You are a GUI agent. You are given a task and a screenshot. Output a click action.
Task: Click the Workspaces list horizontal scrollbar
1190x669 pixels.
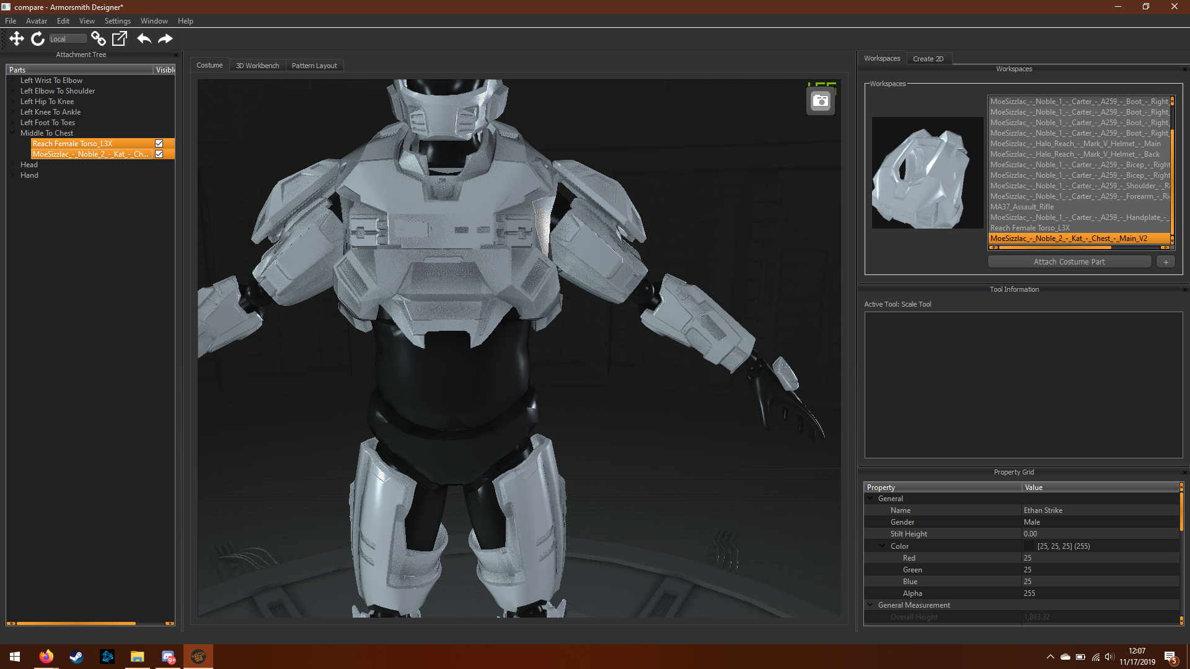pos(1056,247)
